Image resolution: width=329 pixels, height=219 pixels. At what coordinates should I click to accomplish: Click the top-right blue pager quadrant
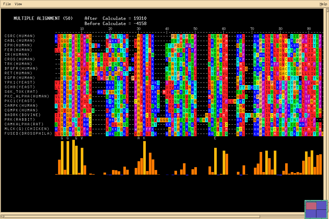point(322,206)
